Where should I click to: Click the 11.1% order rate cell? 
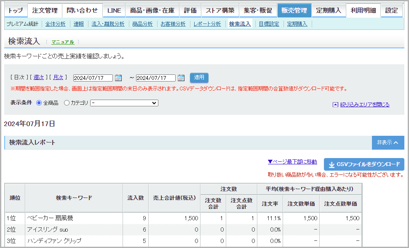[x=270, y=218]
